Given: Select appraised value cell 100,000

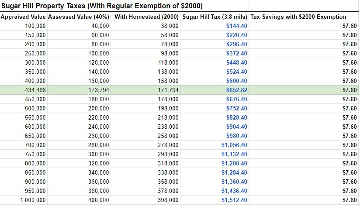Looking at the screenshot, I should pyautogui.click(x=35, y=26).
